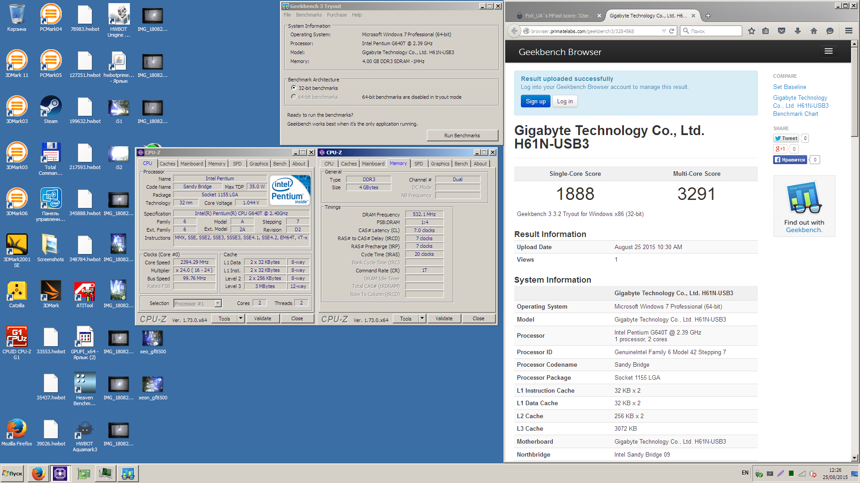Open Heaven Benchmark desktop icon
This screenshot has width=860, height=483.
coord(85,389)
